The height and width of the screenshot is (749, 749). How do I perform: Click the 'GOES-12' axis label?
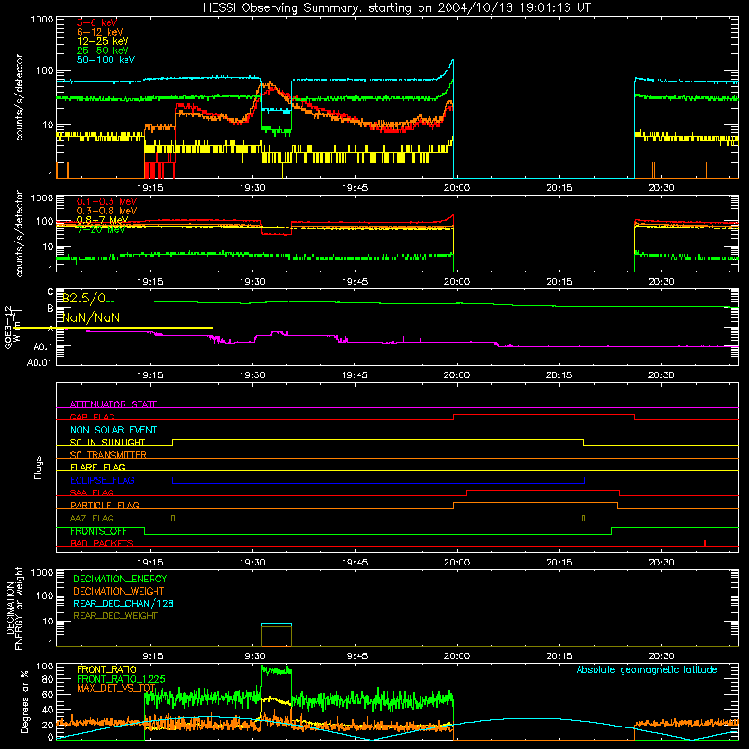pyautogui.click(x=8, y=327)
